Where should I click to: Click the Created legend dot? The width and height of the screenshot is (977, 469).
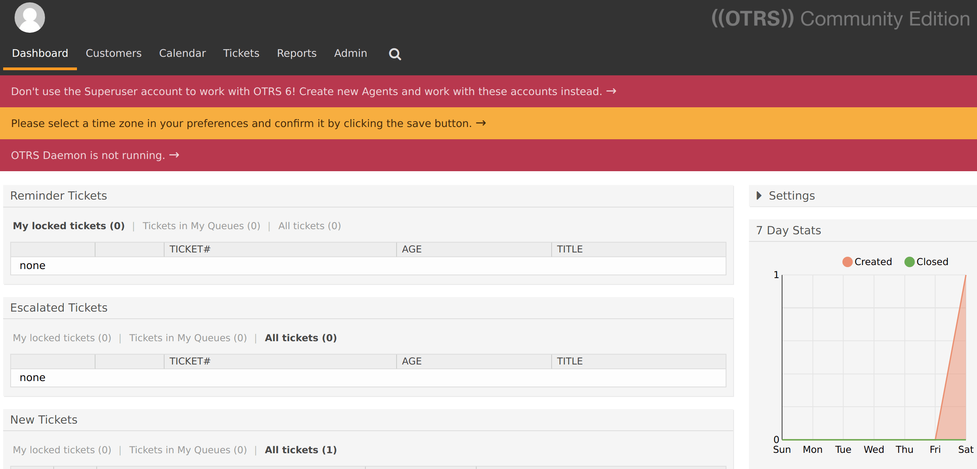click(x=847, y=262)
